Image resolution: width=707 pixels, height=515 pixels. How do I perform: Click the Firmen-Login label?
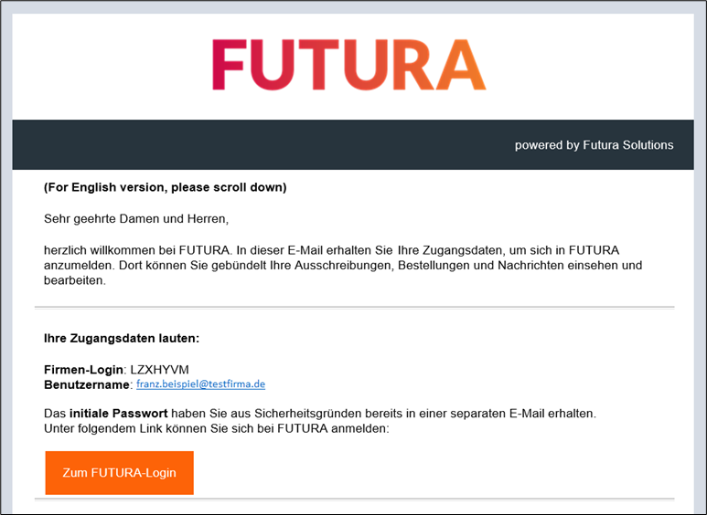(x=83, y=369)
